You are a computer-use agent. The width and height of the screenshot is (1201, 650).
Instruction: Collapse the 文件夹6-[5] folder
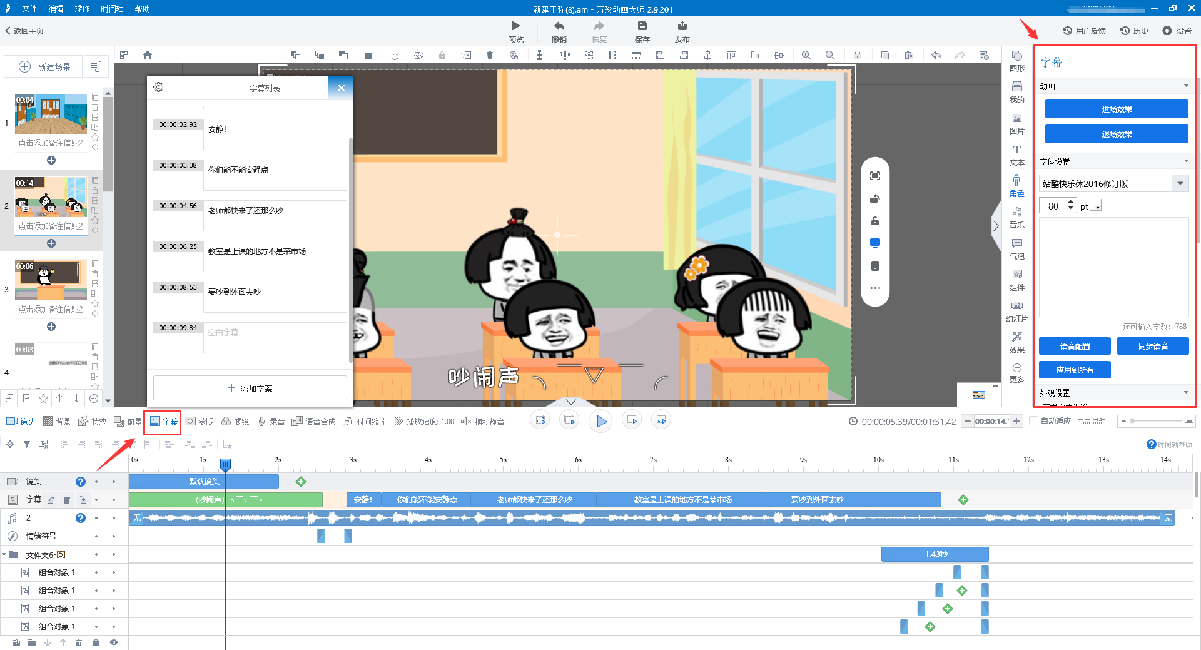[4, 554]
